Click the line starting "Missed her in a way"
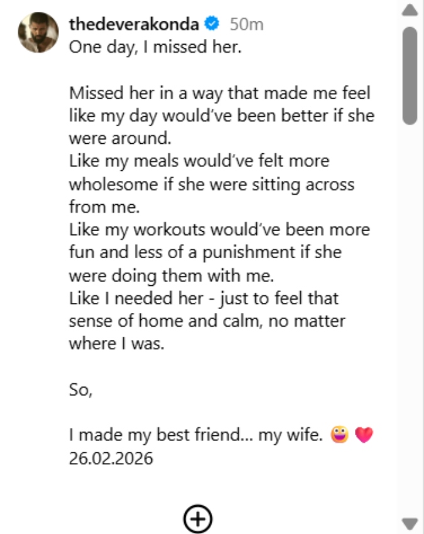 tap(220, 94)
